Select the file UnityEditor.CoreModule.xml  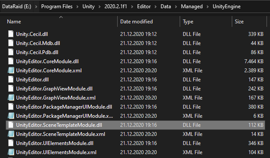tap(49, 71)
